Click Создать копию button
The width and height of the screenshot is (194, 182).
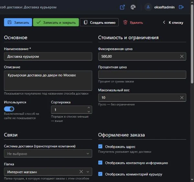(x=99, y=22)
